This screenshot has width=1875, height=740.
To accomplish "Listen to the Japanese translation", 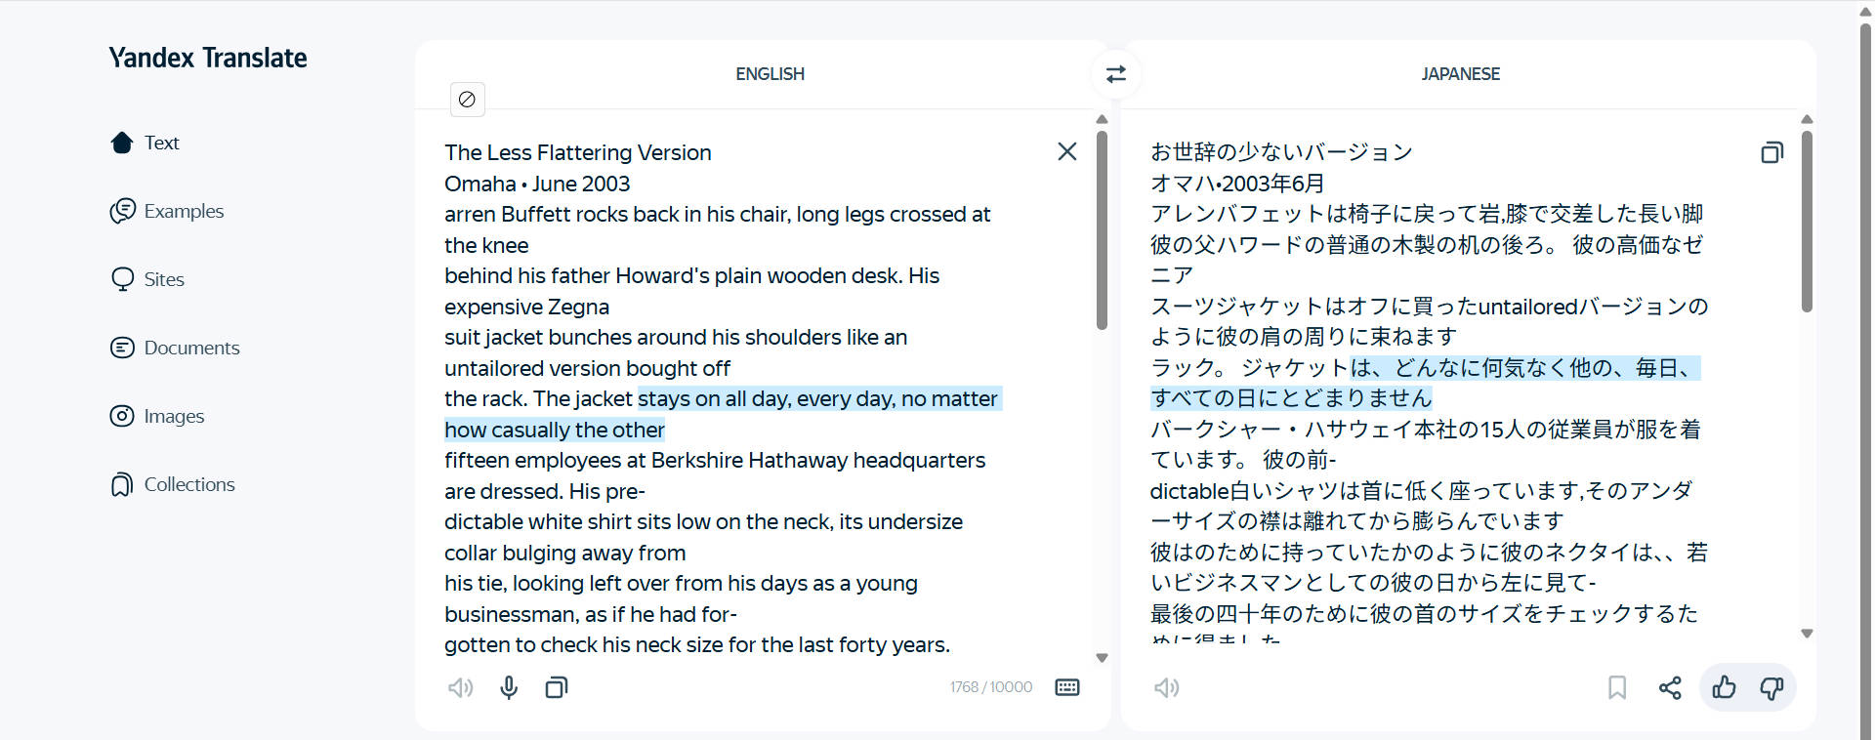I will [1166, 687].
